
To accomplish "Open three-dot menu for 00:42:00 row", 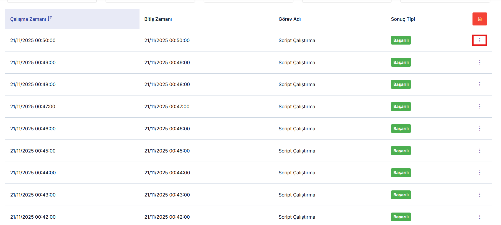I will click(x=479, y=217).
